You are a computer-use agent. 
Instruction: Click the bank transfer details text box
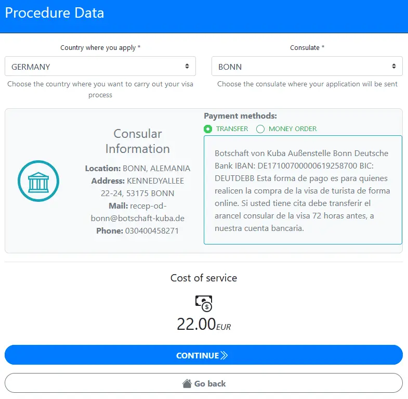tap(302, 190)
